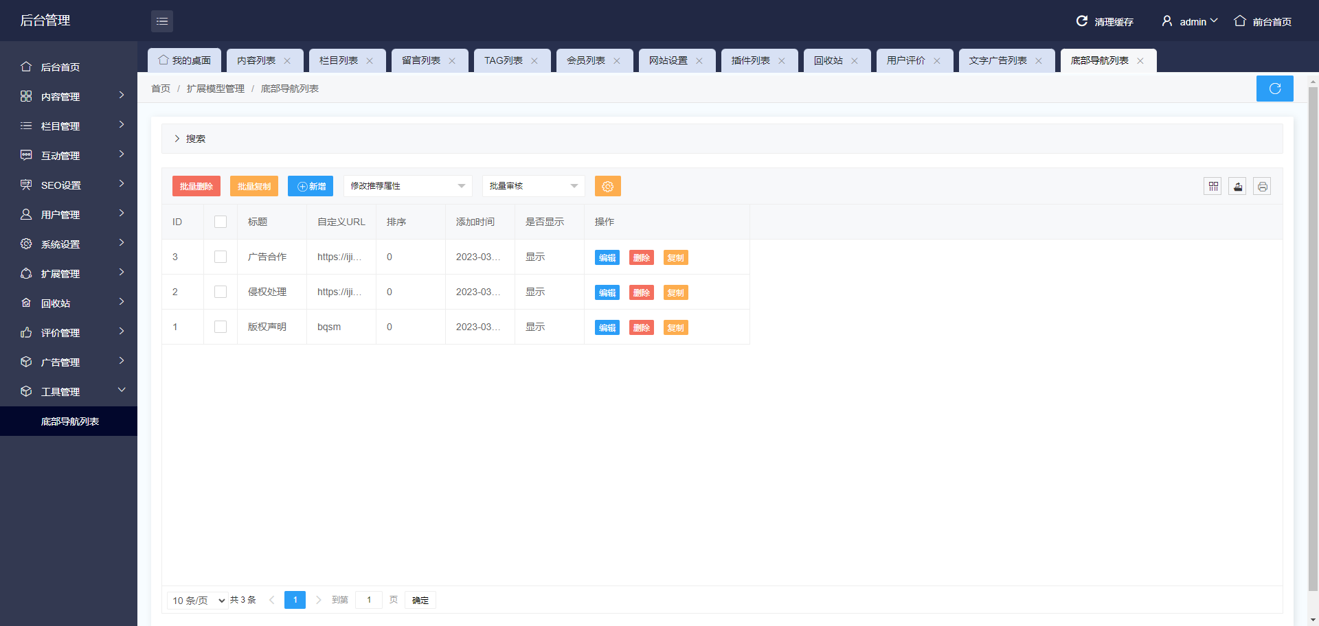The image size is (1319, 626).
Task: Click the 确定 page jump button
Action: click(420, 600)
